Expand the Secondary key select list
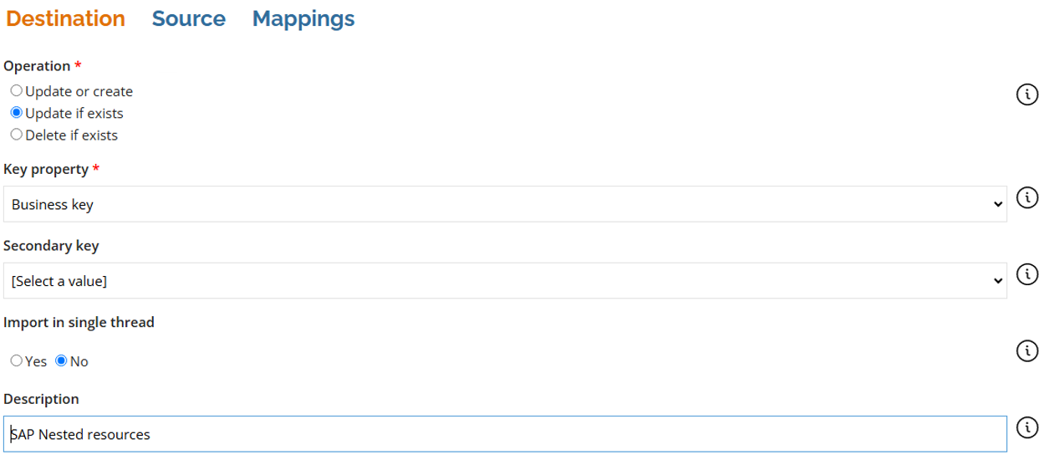Image resolution: width=1054 pixels, height=475 pixels. pos(505,281)
